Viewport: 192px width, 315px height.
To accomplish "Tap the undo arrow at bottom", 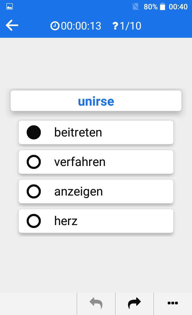I will tap(96, 303).
